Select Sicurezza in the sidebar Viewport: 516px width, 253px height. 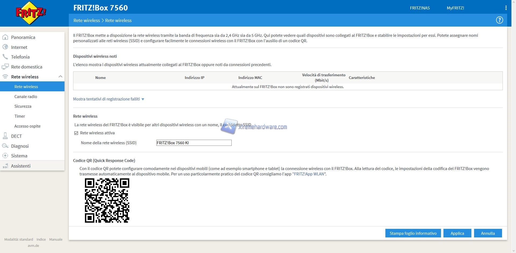(x=23, y=106)
